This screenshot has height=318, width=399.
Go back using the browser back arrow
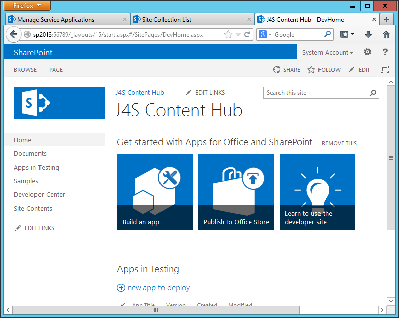13,34
